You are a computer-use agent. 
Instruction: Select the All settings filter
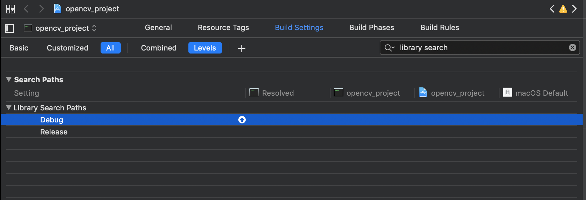(111, 48)
